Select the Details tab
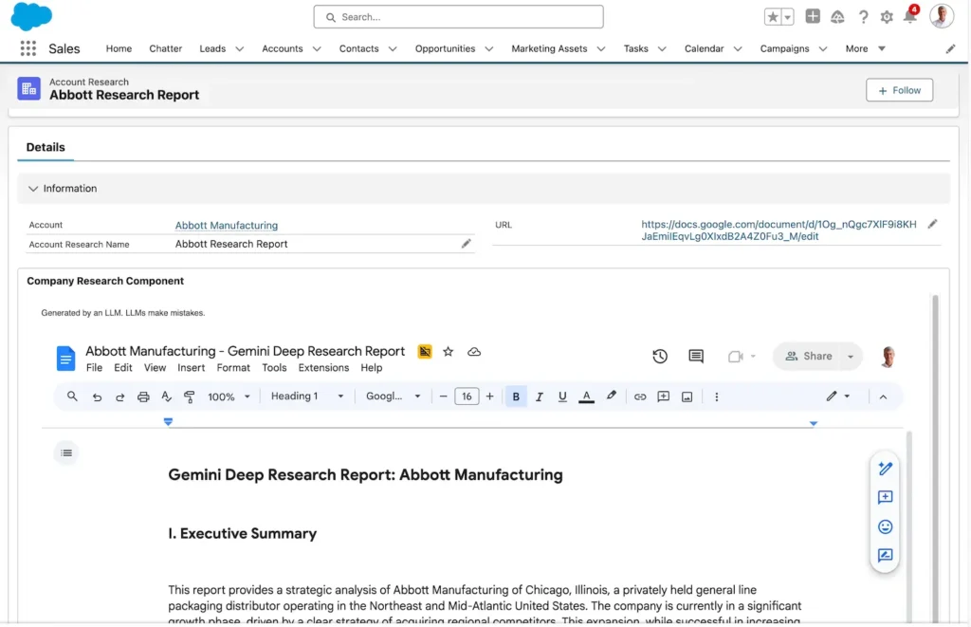This screenshot has width=971, height=627. (x=46, y=147)
